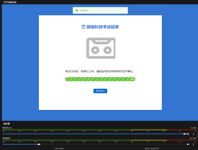The width and height of the screenshot is (198, 150).
Task: Click the 混合器 panel title
Action: coord(7,124)
